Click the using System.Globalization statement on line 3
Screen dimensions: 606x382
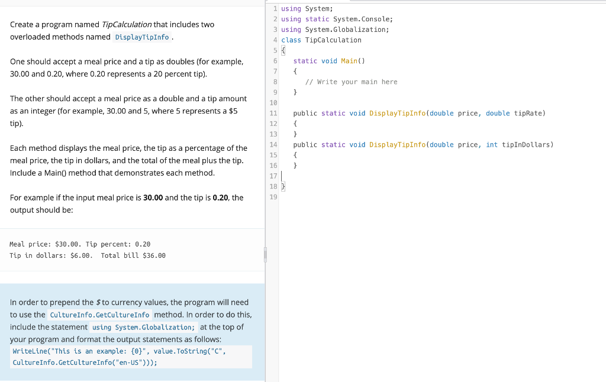pos(334,29)
